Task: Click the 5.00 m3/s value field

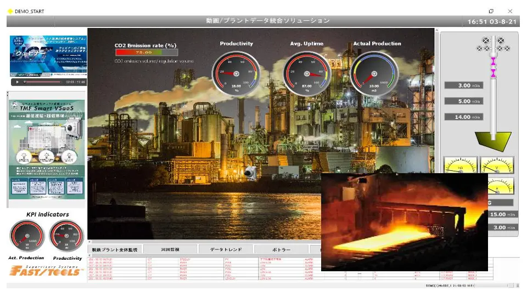Action: (x=464, y=101)
